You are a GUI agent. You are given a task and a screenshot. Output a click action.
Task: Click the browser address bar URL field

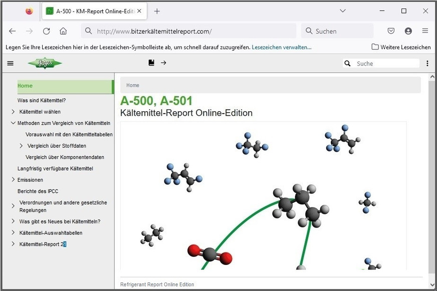tap(190, 31)
